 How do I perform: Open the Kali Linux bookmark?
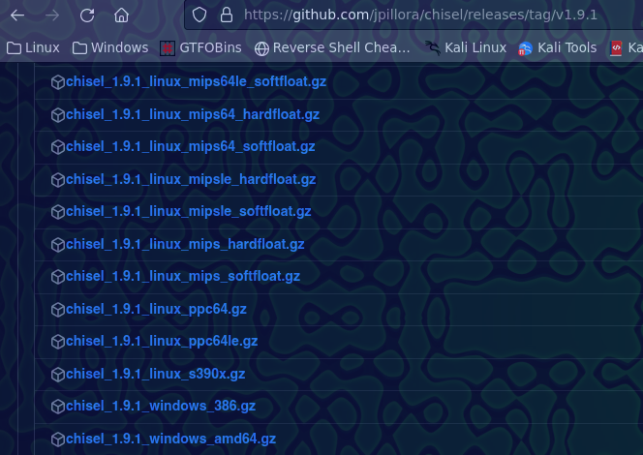click(466, 48)
